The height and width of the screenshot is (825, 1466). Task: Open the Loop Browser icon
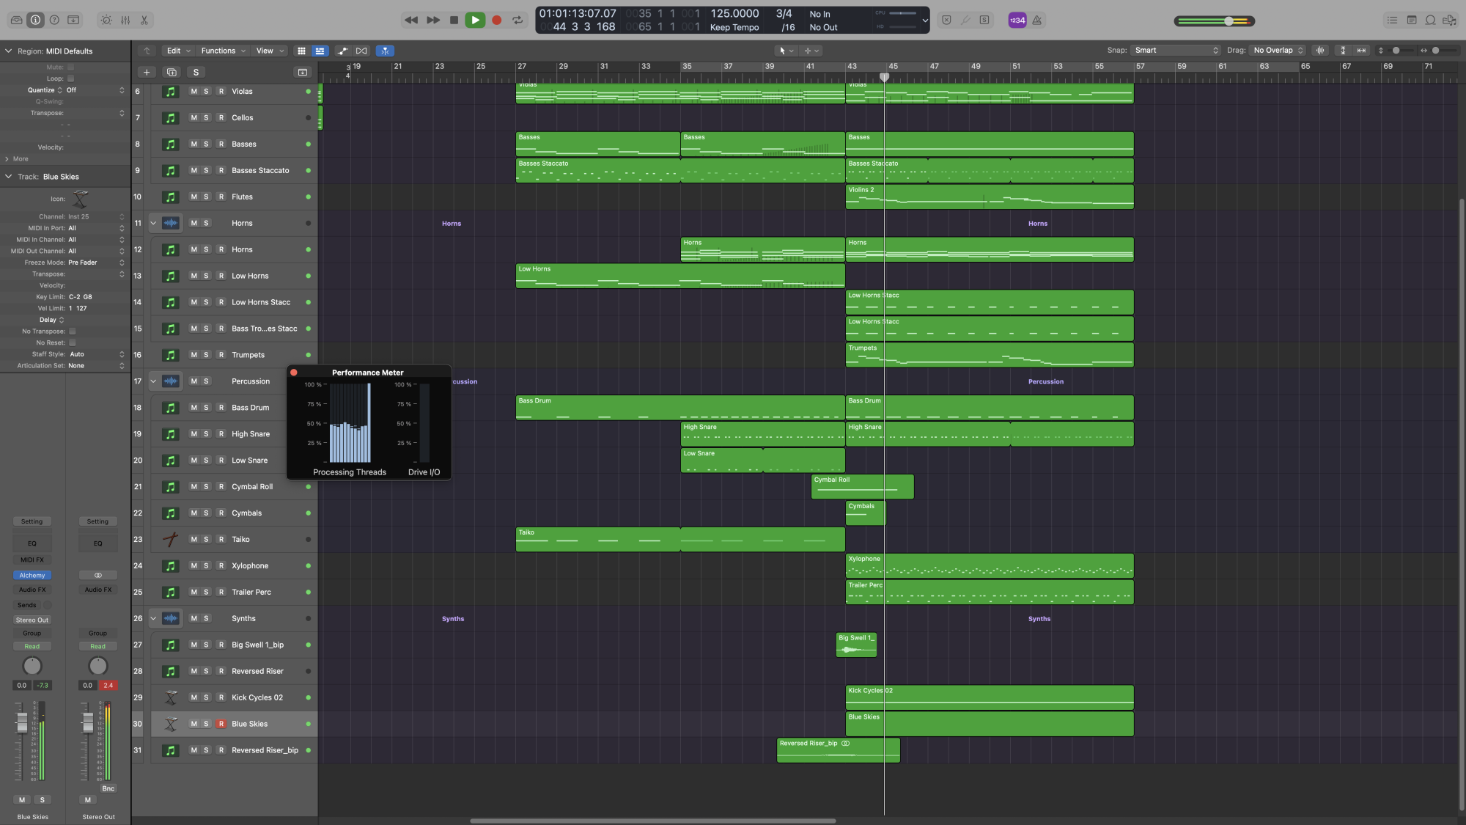point(1430,21)
